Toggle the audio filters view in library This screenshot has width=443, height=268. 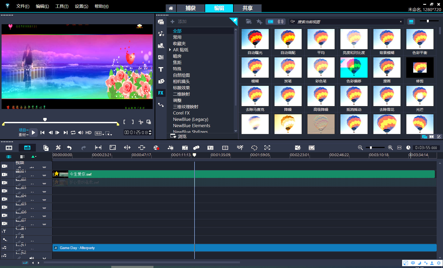tap(281, 22)
